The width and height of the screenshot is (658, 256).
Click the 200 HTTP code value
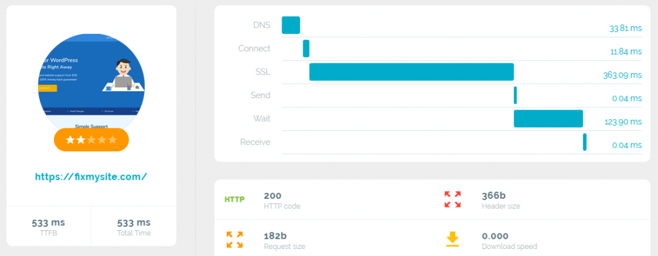pos(272,196)
